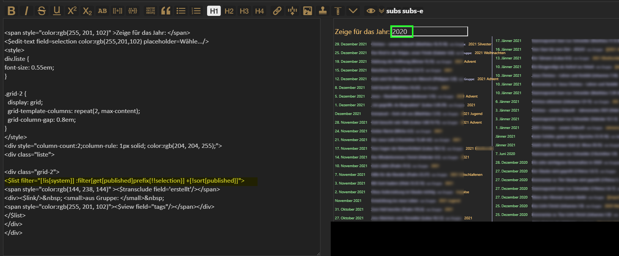Apply monospaced block formatting
The height and width of the screenshot is (256, 619).
pos(151,11)
